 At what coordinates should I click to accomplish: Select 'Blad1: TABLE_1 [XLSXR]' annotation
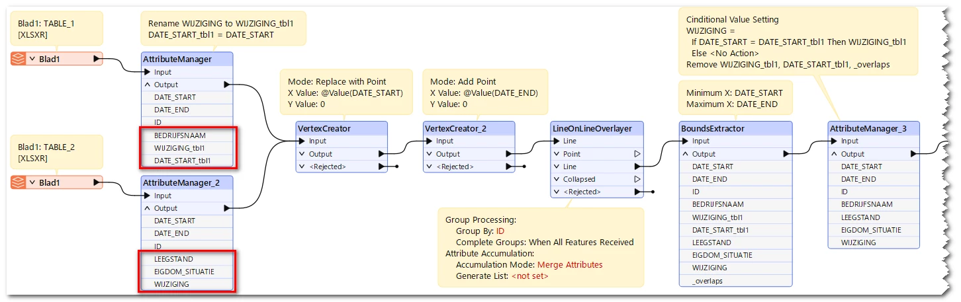click(56, 28)
